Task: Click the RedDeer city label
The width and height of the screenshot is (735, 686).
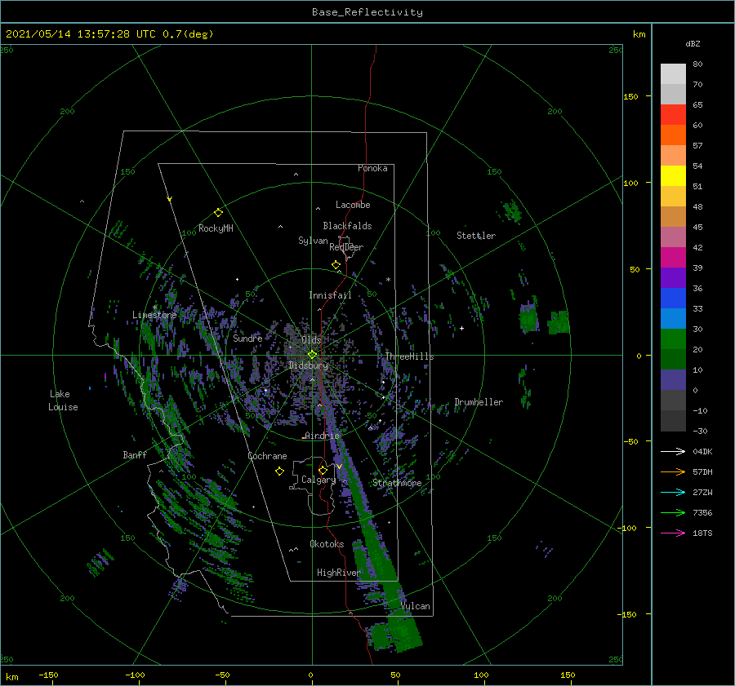Action: (x=346, y=247)
